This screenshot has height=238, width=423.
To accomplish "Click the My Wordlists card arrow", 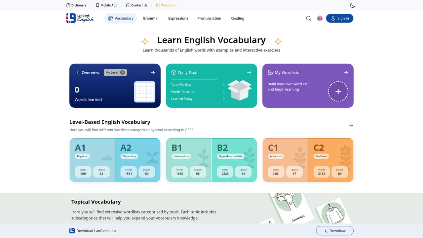I will pyautogui.click(x=346, y=72).
